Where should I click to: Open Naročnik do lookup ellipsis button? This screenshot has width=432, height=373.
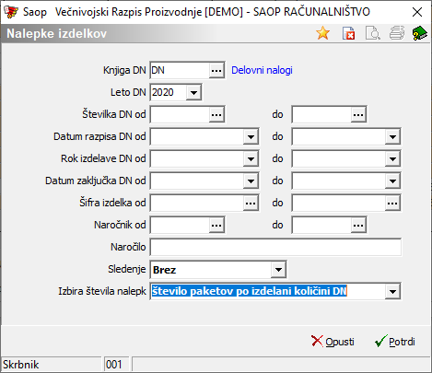[x=358, y=225]
